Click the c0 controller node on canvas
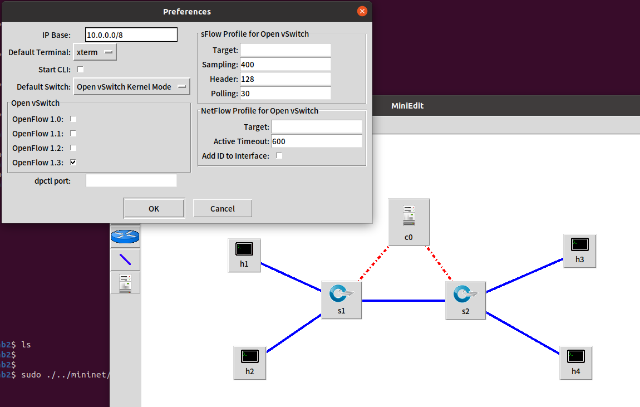Image resolution: width=640 pixels, height=407 pixels. (409, 222)
